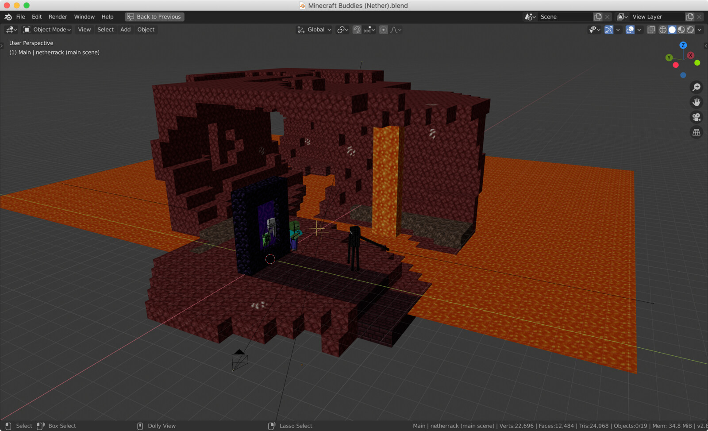
Task: Open the gizmo options dropdown arrow
Action: [618, 30]
